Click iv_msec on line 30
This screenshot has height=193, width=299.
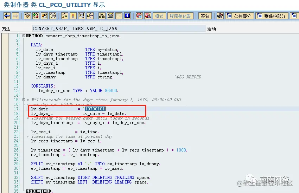click(114, 168)
